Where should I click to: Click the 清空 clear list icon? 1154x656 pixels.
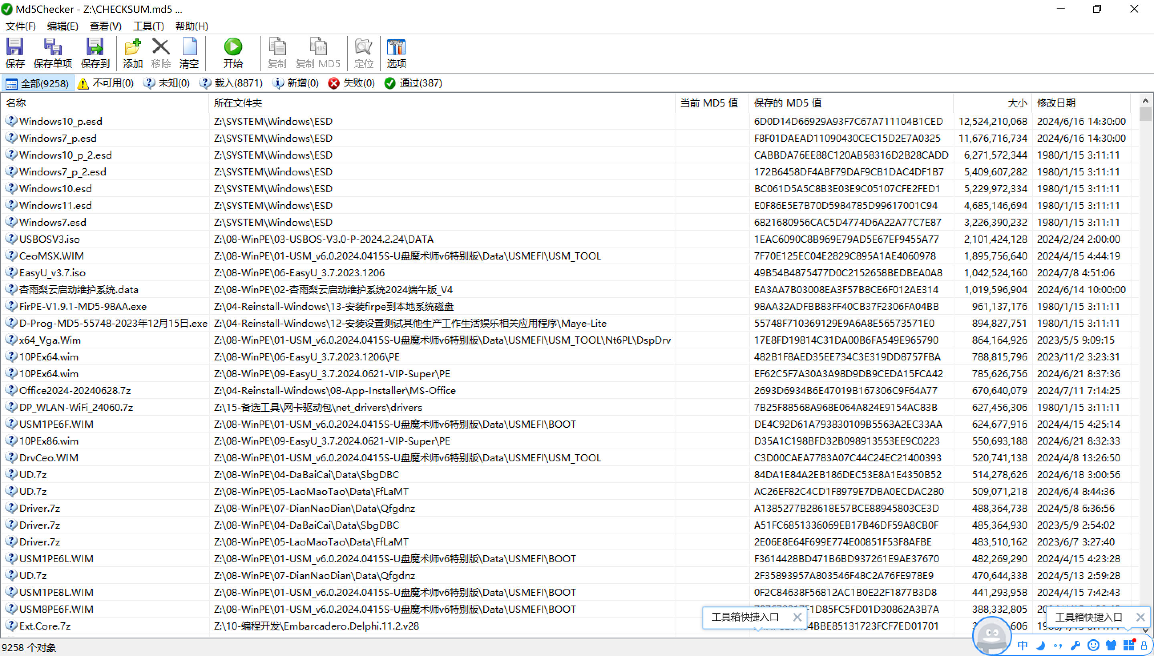pos(189,53)
